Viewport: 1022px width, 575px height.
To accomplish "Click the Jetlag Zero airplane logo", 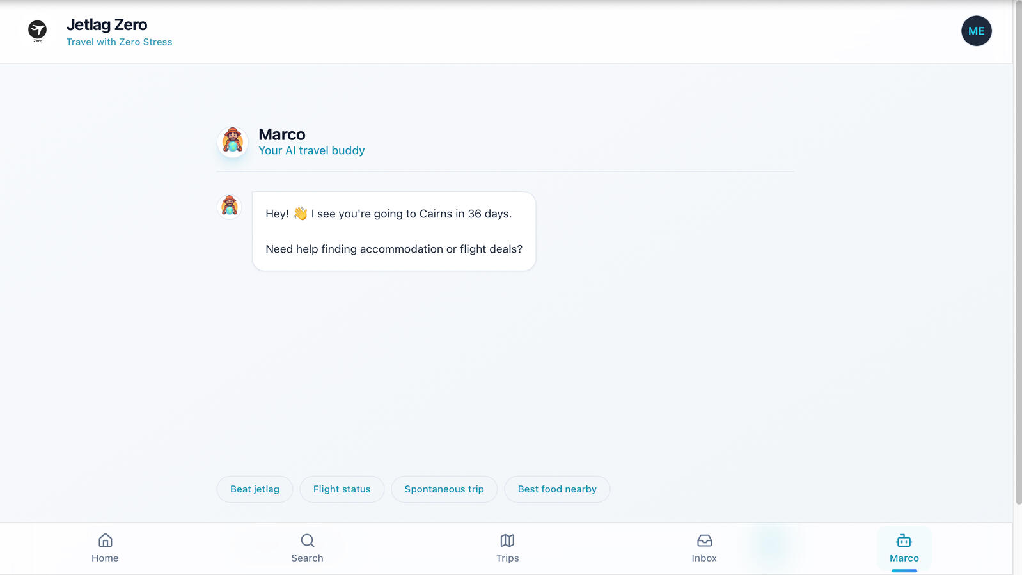I will (37, 31).
